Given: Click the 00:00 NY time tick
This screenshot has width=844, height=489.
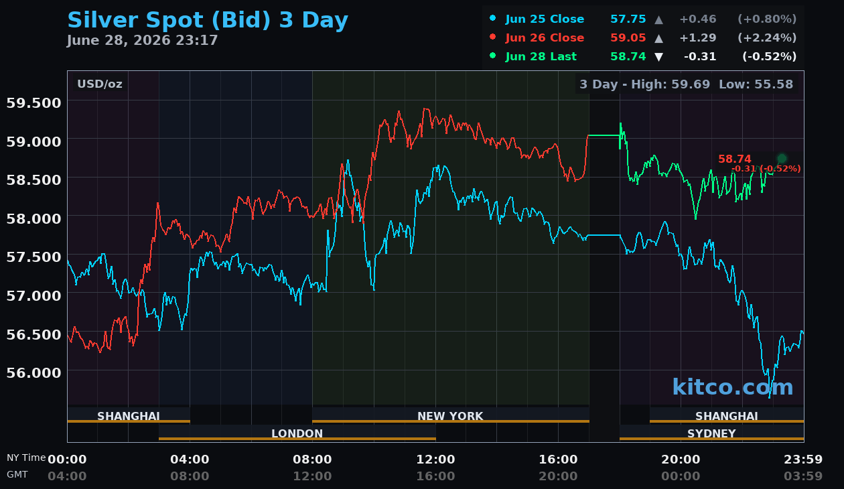Looking at the screenshot, I should coord(67,460).
